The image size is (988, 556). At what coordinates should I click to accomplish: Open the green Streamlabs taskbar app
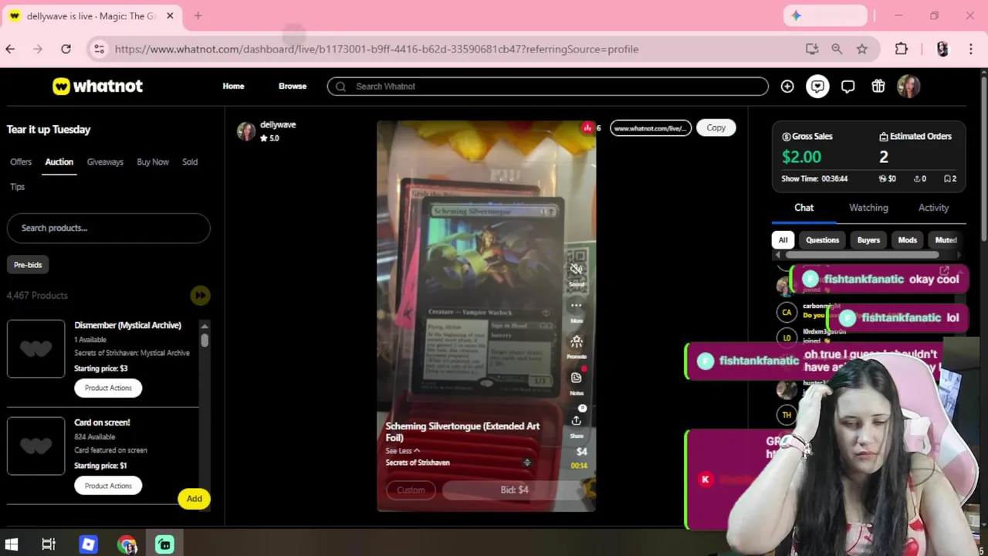click(x=164, y=544)
